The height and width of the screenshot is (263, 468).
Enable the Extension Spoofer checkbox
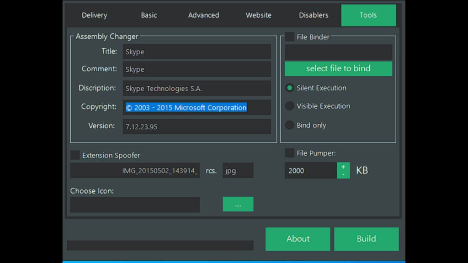click(x=75, y=155)
